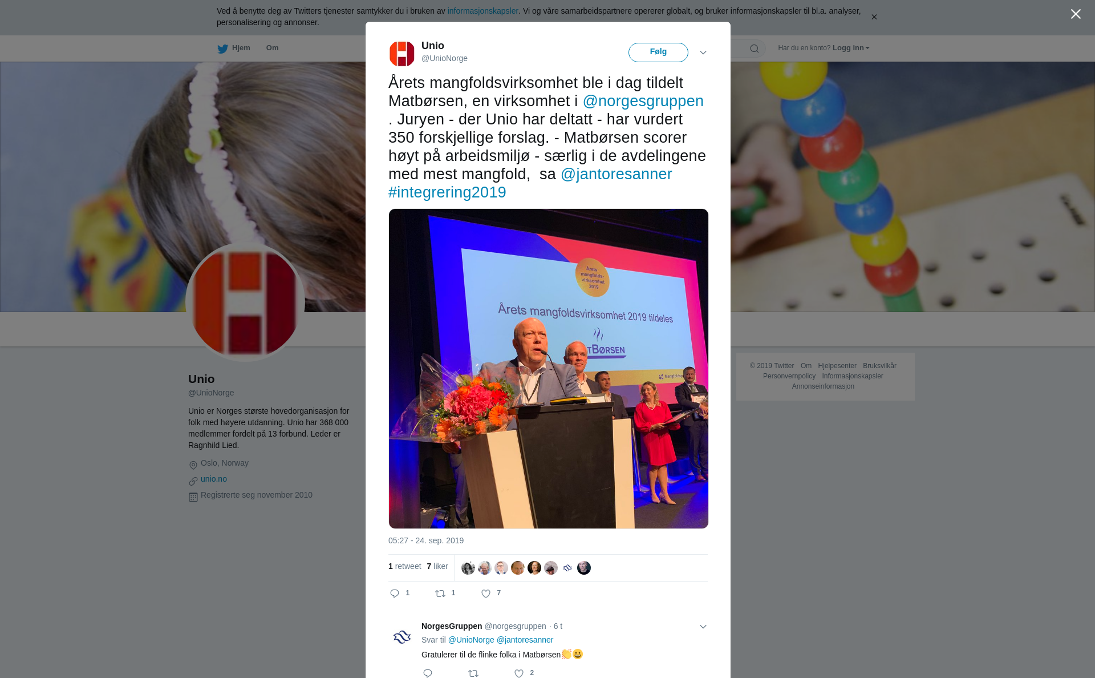The image size is (1095, 678).
Task: Expand the tweet options chevron next to Følg
Action: (x=703, y=53)
